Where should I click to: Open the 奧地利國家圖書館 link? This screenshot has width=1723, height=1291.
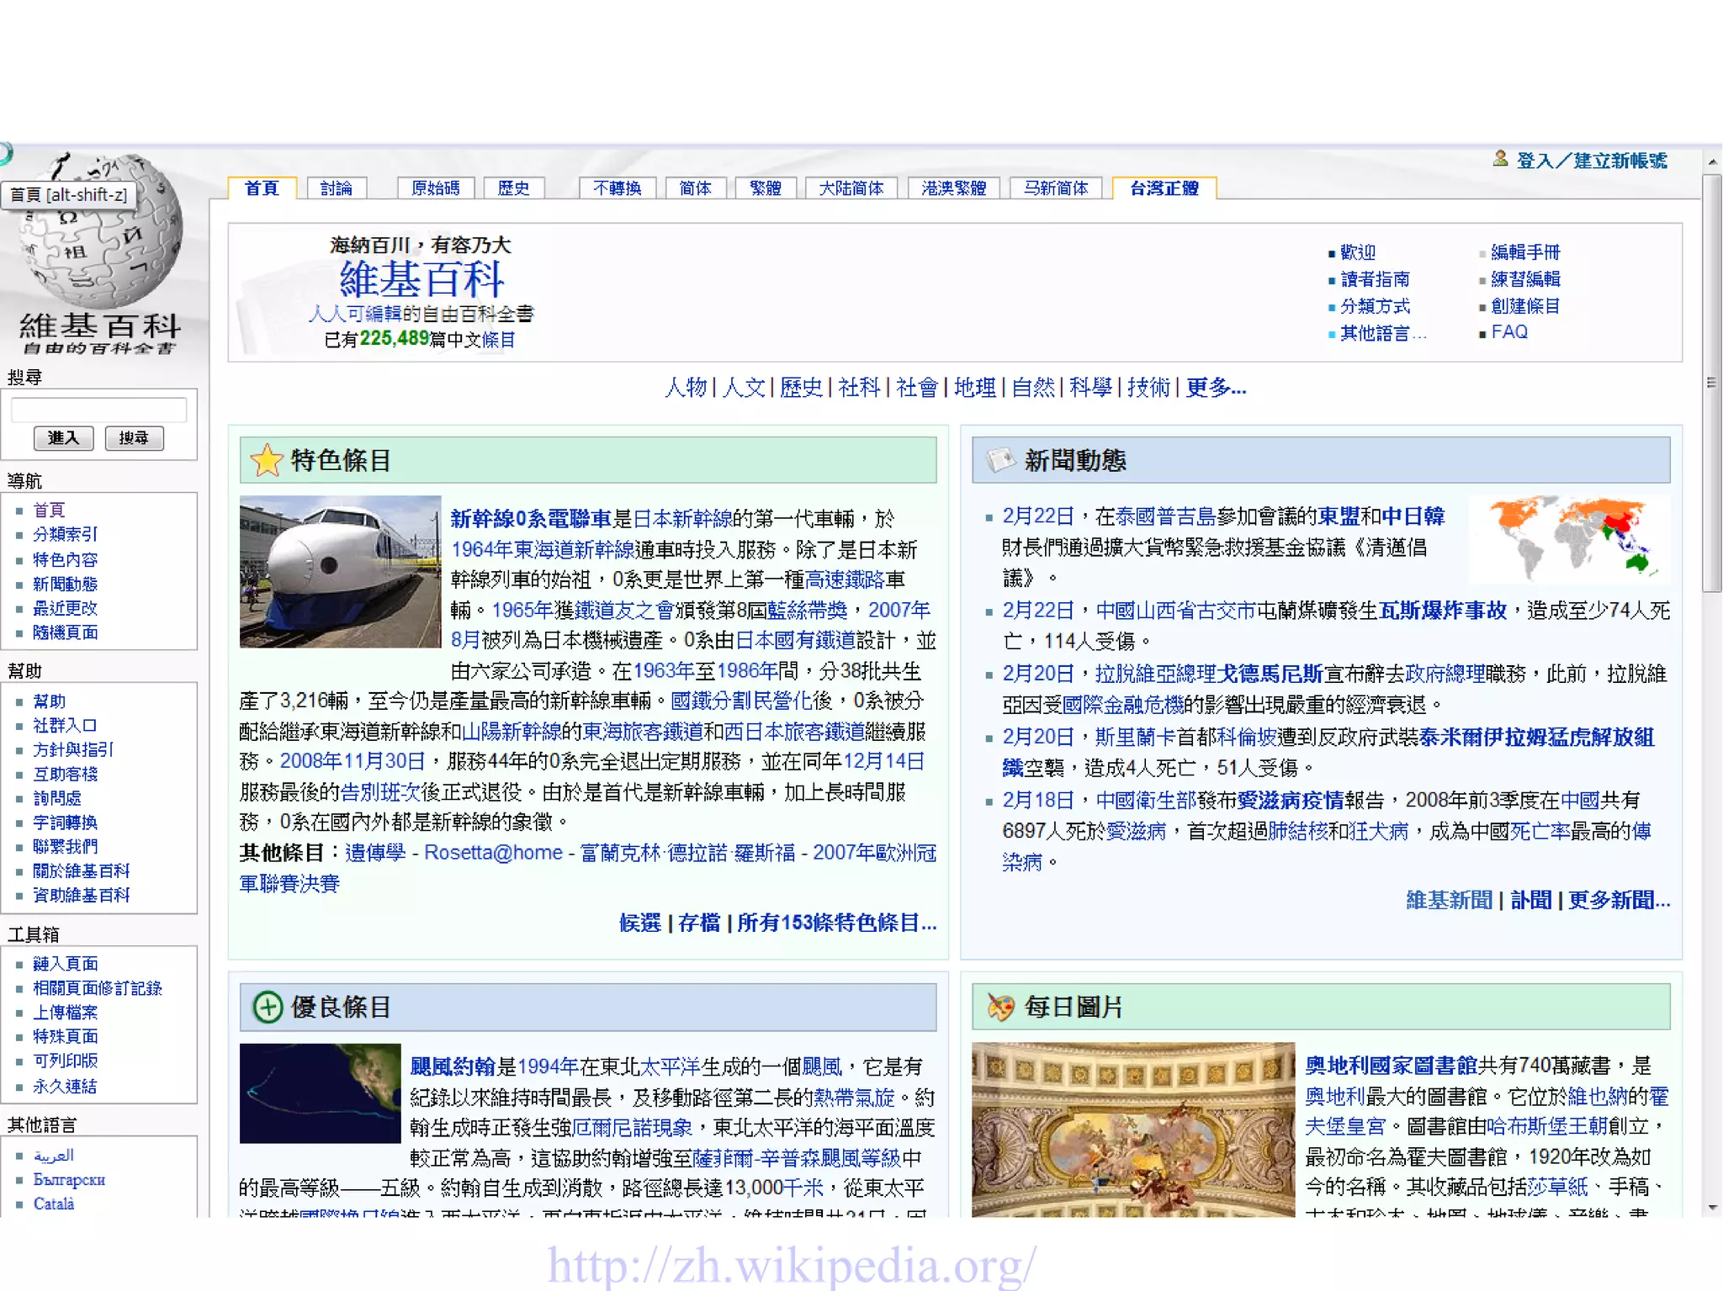pos(1391,1066)
